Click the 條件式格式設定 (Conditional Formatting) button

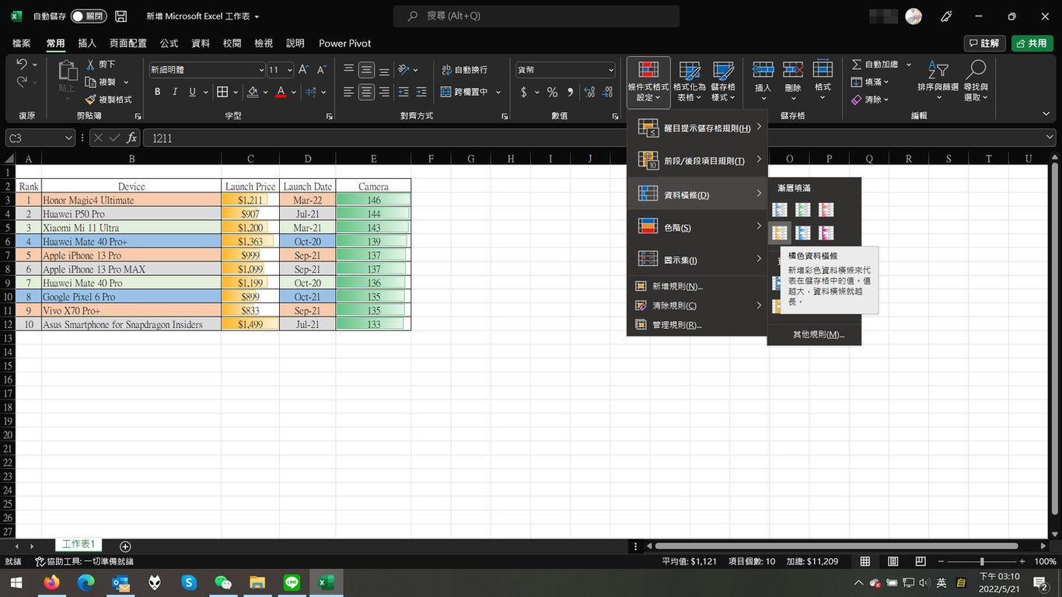[x=648, y=82]
